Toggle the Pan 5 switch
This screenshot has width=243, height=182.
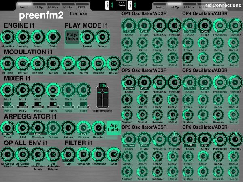click(68, 105)
